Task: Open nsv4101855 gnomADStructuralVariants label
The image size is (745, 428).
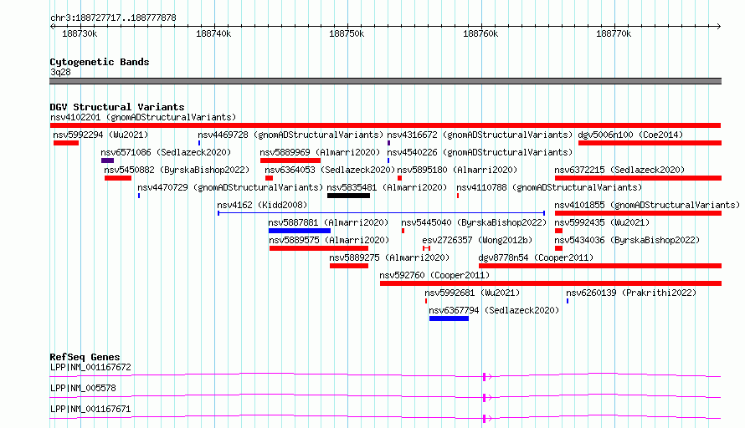Action: click(x=647, y=205)
